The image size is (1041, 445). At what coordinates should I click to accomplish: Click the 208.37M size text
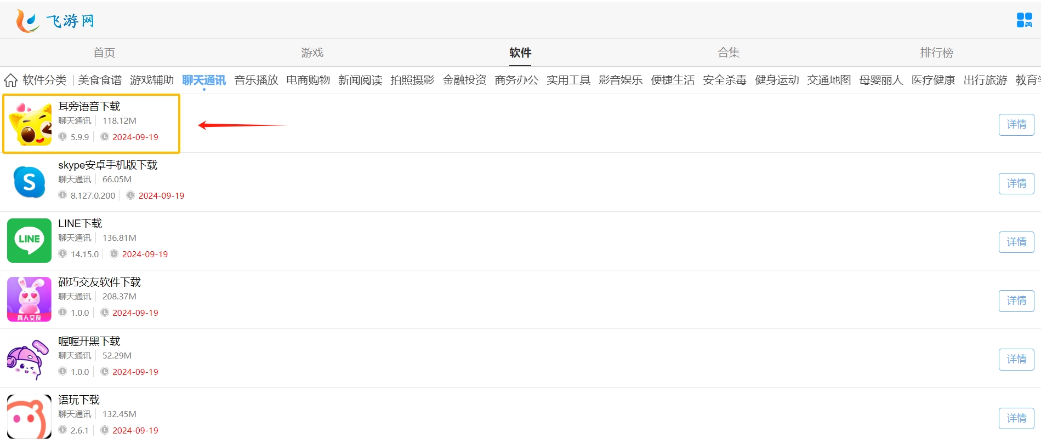click(120, 296)
